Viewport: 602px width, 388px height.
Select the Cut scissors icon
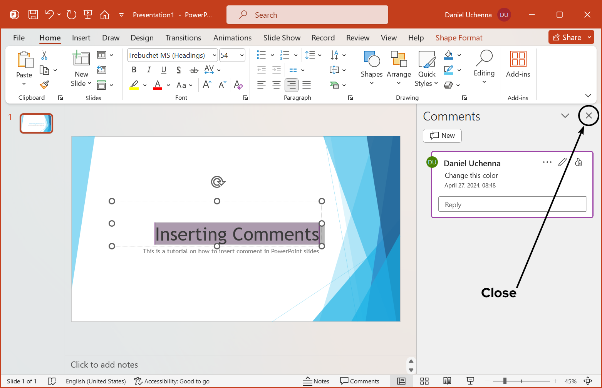[x=44, y=55]
